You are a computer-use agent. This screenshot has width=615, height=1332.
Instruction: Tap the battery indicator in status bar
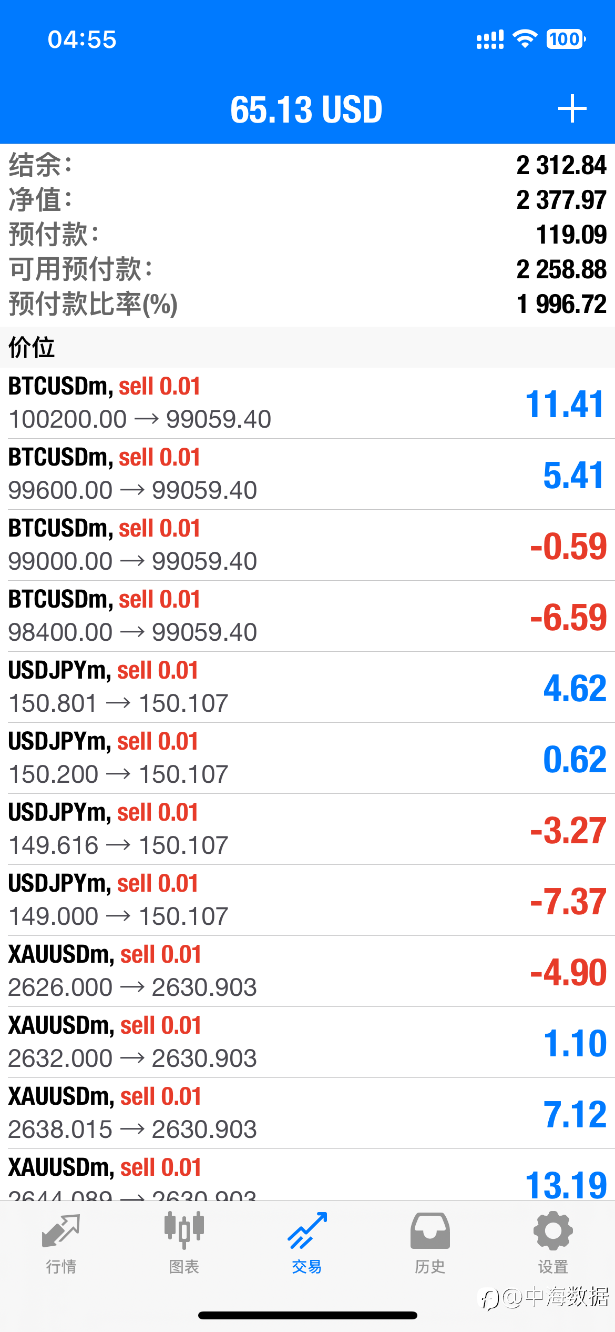click(x=566, y=39)
